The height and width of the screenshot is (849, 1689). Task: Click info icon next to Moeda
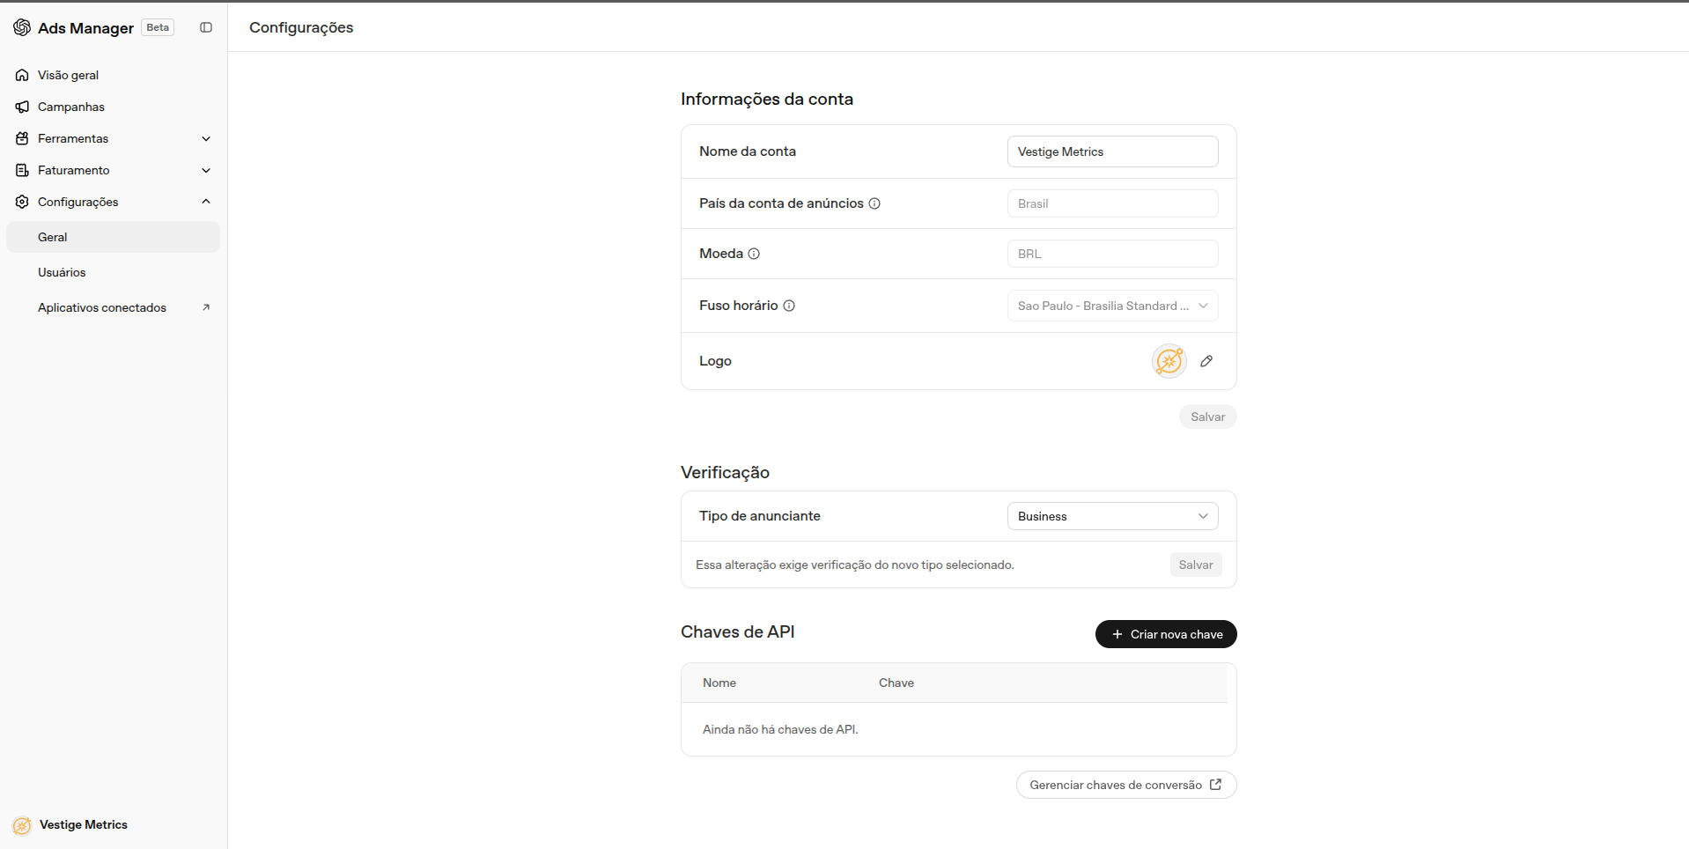pos(754,254)
